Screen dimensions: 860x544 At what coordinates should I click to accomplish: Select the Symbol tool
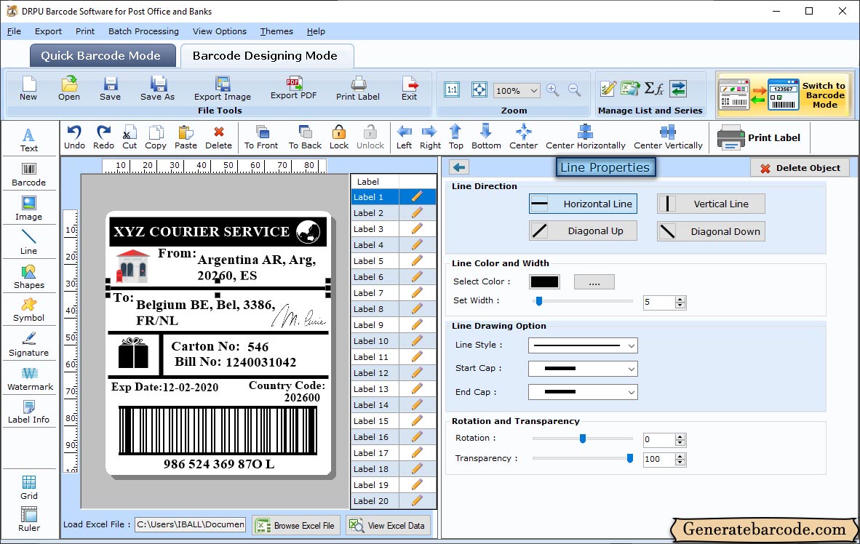click(28, 310)
